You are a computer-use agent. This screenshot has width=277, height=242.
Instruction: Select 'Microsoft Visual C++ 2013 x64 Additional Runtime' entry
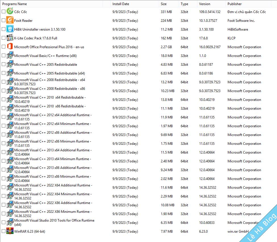pos(53,152)
